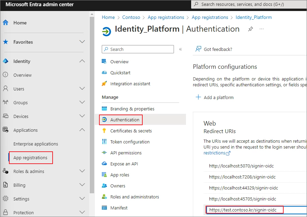Open Certificates & secrets page

pyautogui.click(x=131, y=131)
